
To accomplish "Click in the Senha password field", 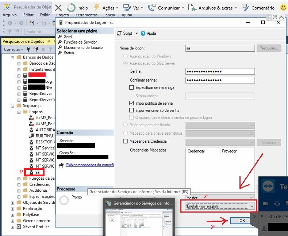I will click(x=220, y=71).
